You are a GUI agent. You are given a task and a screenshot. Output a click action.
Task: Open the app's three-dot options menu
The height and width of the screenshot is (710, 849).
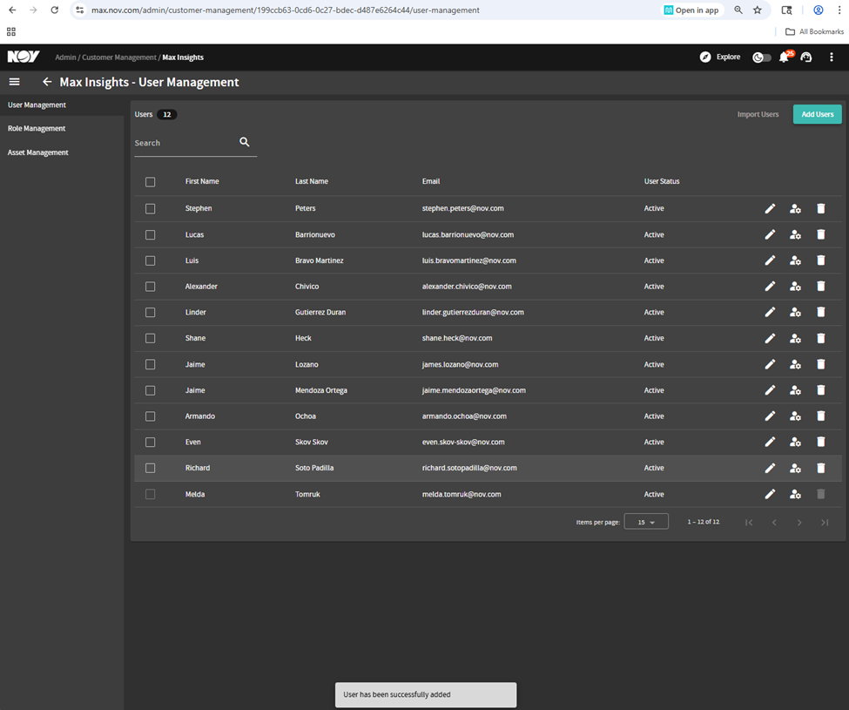pos(832,57)
